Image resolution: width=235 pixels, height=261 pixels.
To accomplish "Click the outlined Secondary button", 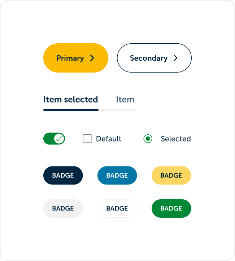I will click(154, 58).
